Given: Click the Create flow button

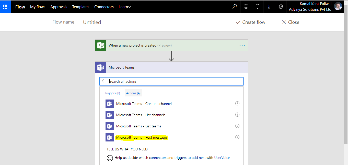Looking at the screenshot, I should [x=251, y=22].
